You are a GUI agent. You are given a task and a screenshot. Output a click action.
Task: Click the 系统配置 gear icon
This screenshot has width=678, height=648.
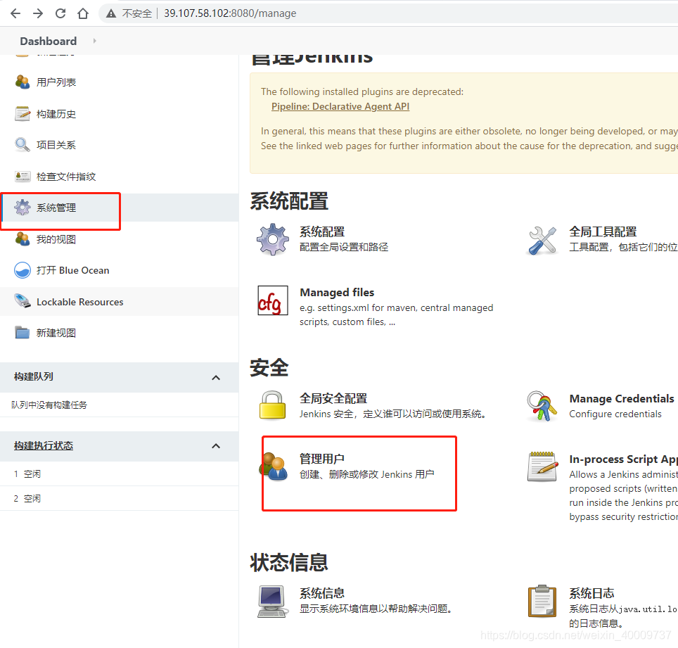272,239
